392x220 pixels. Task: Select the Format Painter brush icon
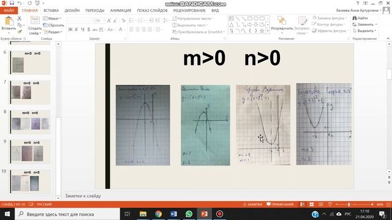[20, 31]
